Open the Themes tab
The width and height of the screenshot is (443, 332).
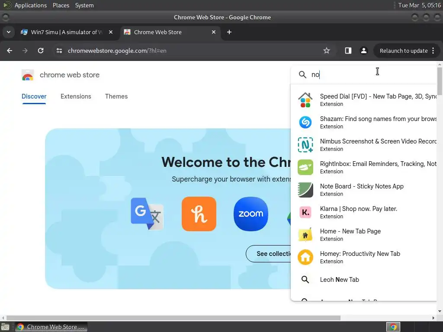(116, 96)
